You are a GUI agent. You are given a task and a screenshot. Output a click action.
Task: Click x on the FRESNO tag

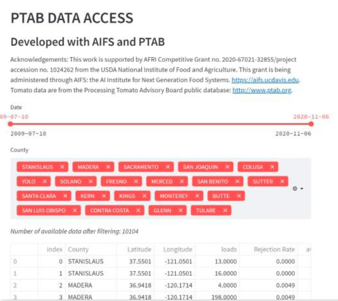coord(136,182)
